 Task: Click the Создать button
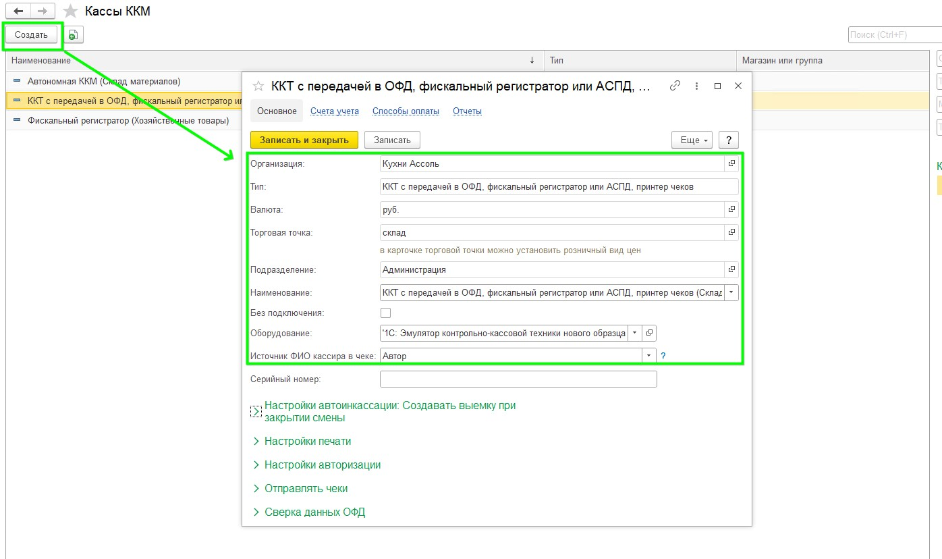point(32,35)
